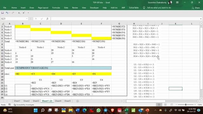Click the Cancel X icon in formula bar
The width and height of the screenshot is (203, 114).
pos(36,19)
